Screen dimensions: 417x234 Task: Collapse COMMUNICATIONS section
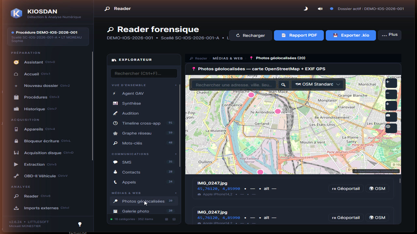[x=176, y=154]
